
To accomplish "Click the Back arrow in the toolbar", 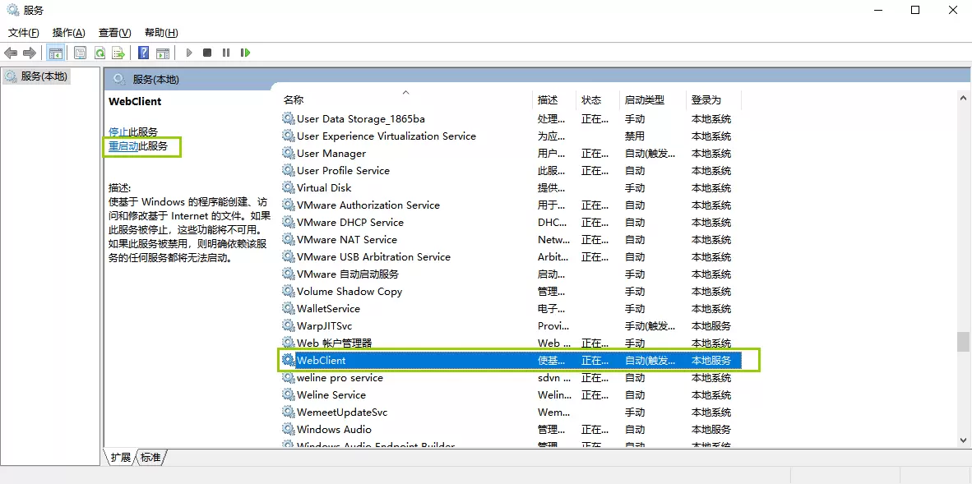I will tap(11, 53).
